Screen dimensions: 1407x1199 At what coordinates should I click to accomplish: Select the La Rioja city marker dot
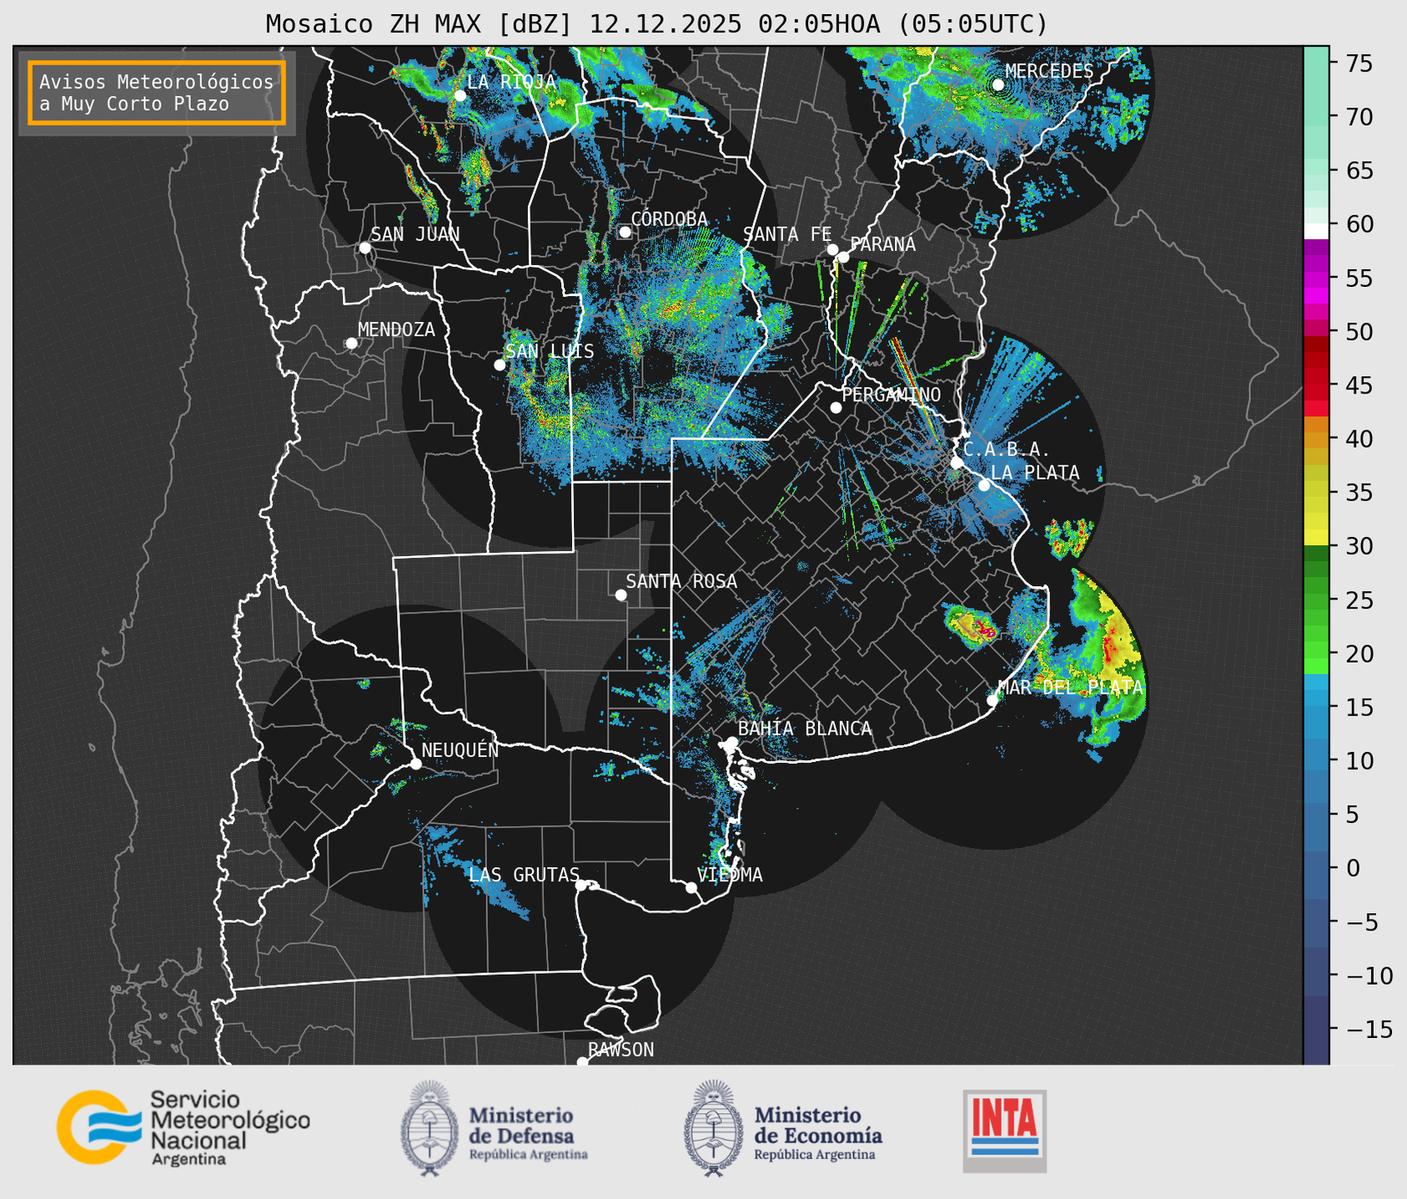tap(460, 96)
